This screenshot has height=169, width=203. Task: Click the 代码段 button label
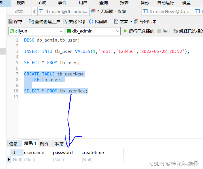point(101,21)
